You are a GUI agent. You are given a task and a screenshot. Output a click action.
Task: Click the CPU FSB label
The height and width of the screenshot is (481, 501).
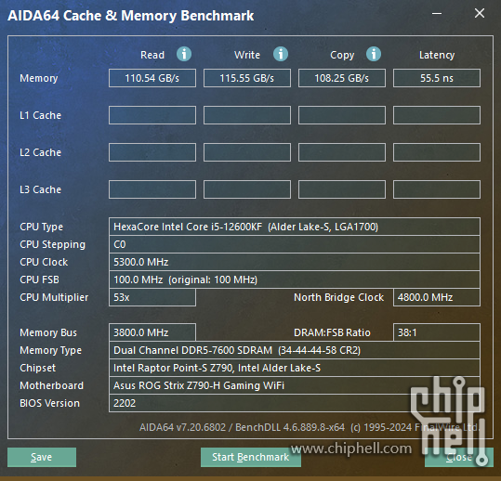coord(39,279)
